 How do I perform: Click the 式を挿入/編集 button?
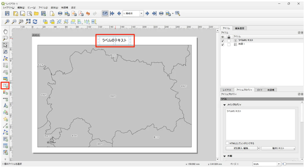241,148
